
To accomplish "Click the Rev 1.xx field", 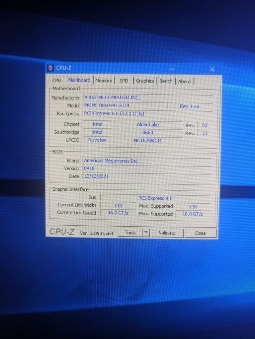I will click(x=190, y=106).
